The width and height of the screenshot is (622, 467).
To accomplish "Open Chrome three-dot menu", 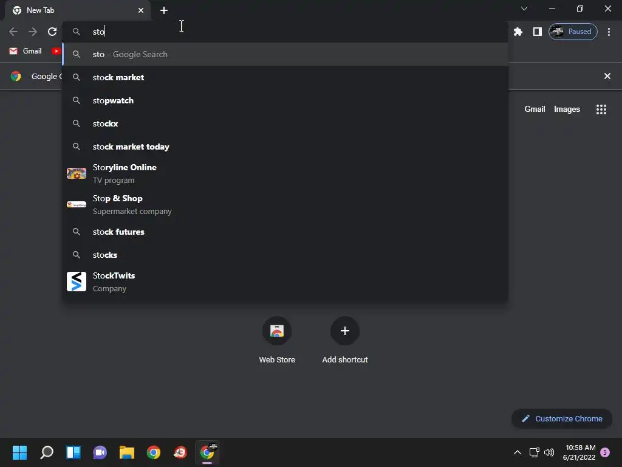I will click(x=609, y=32).
